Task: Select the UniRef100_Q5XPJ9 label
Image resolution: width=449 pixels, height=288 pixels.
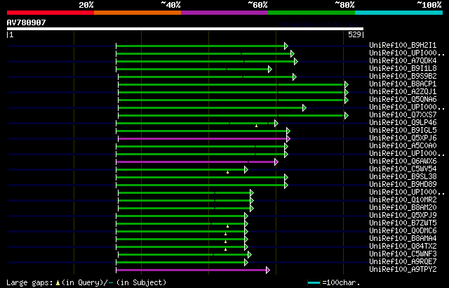Action: [403, 216]
